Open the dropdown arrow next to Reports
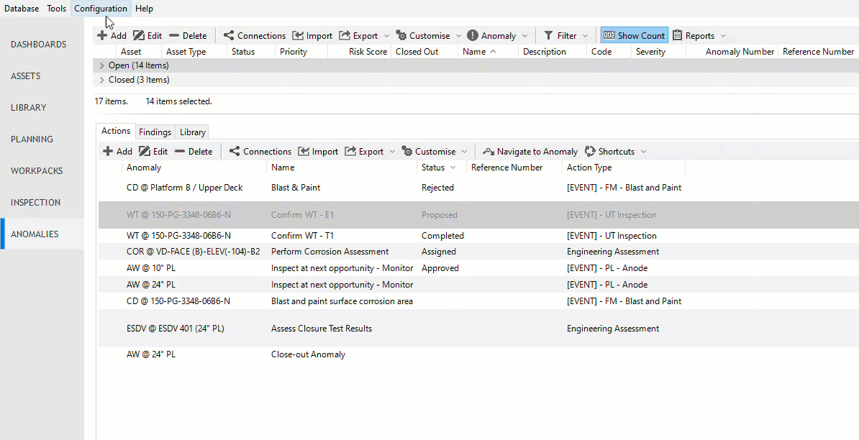Viewport: 859px width, 440px height. 723,35
